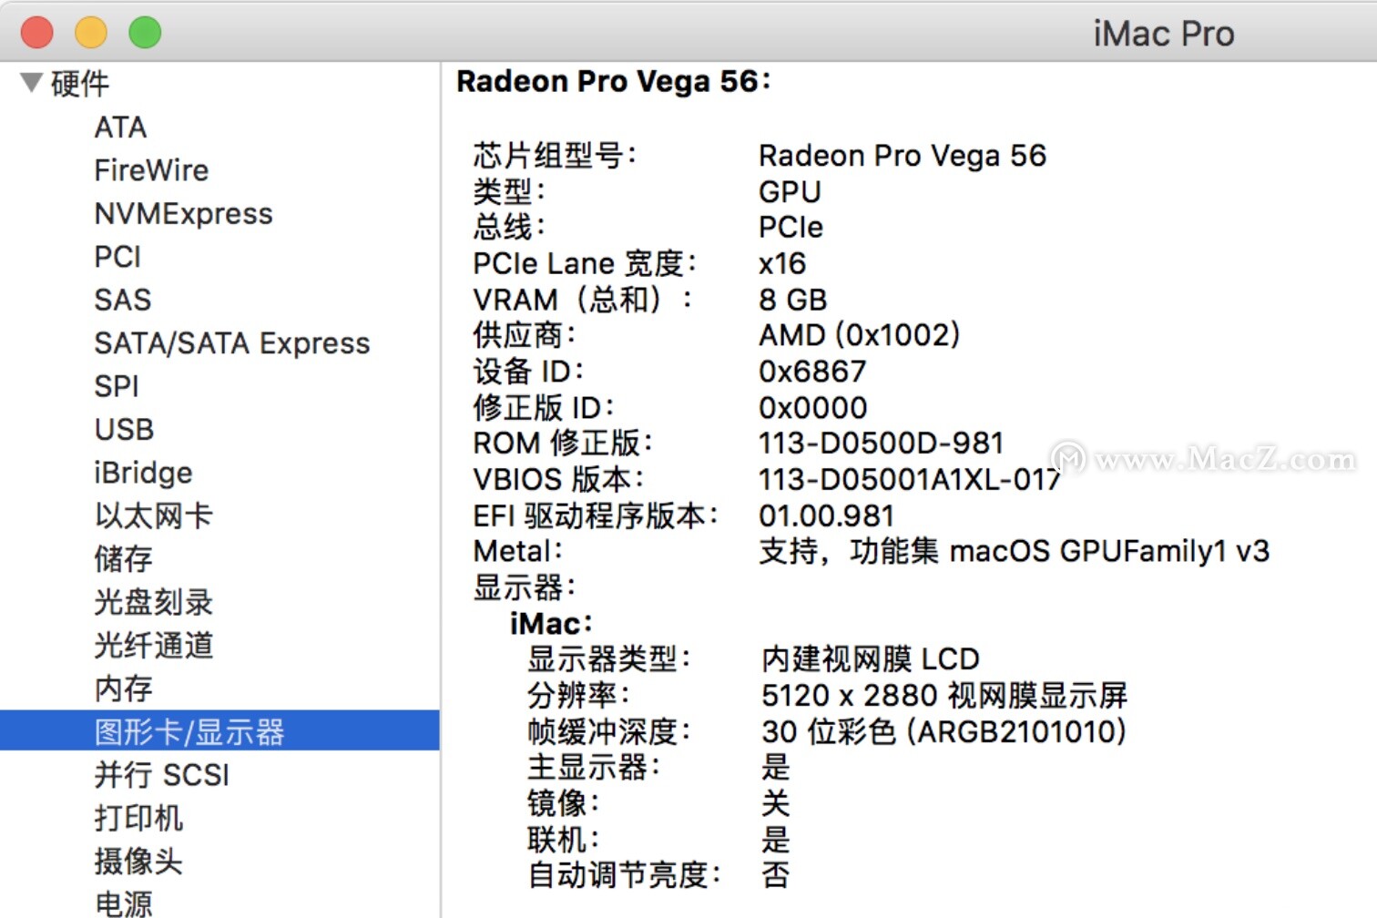
Task: Click 显示器 section label
Action: [x=525, y=587]
